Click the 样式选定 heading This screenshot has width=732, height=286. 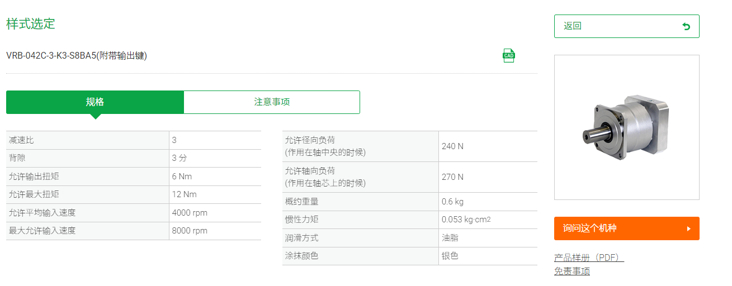[x=31, y=24]
